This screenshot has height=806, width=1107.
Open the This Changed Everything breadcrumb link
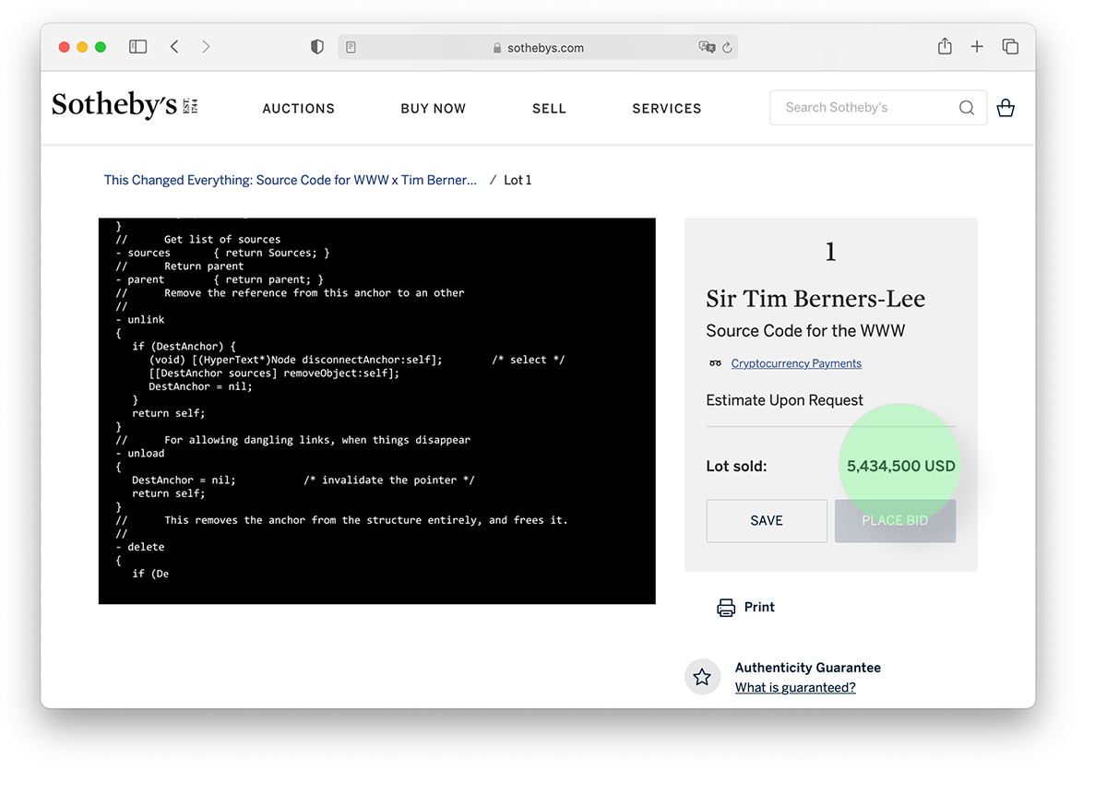click(291, 180)
